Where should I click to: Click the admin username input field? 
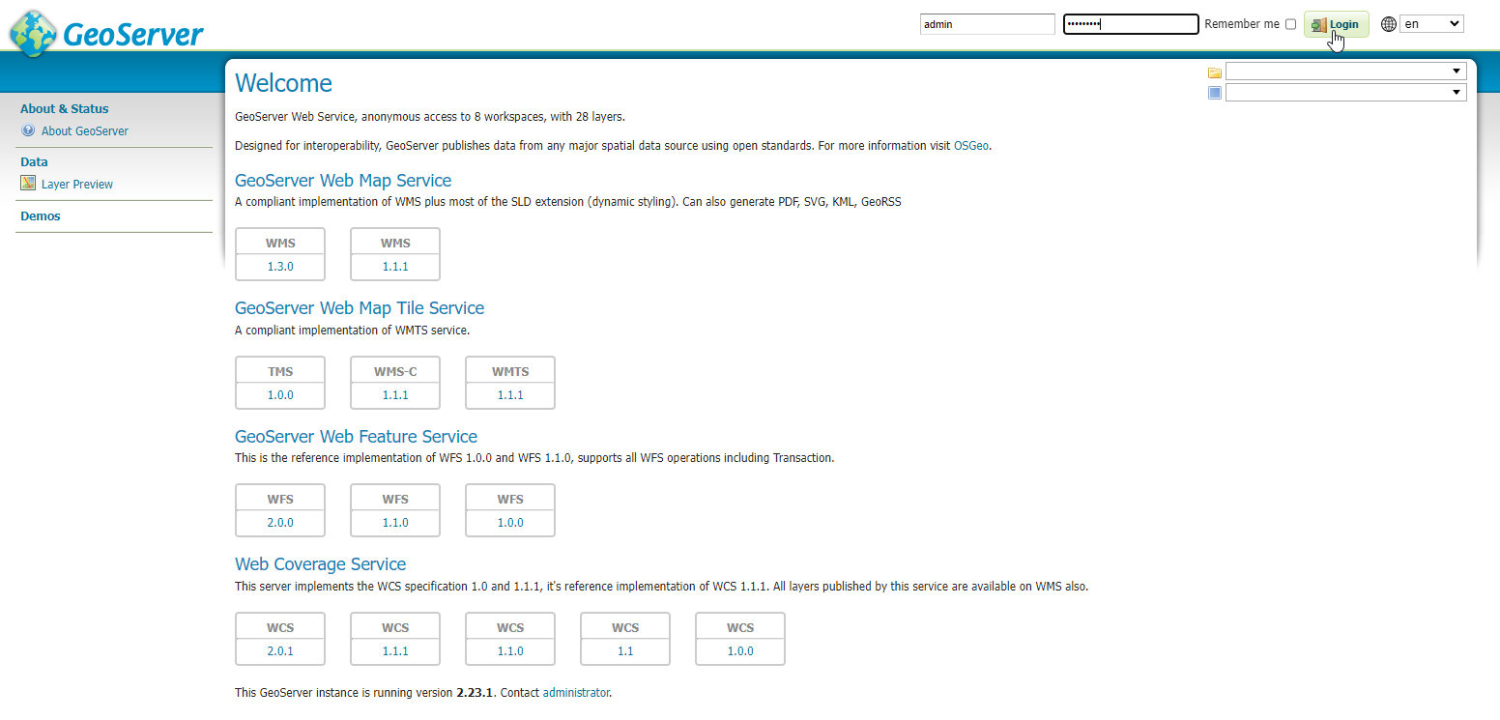pyautogui.click(x=987, y=23)
